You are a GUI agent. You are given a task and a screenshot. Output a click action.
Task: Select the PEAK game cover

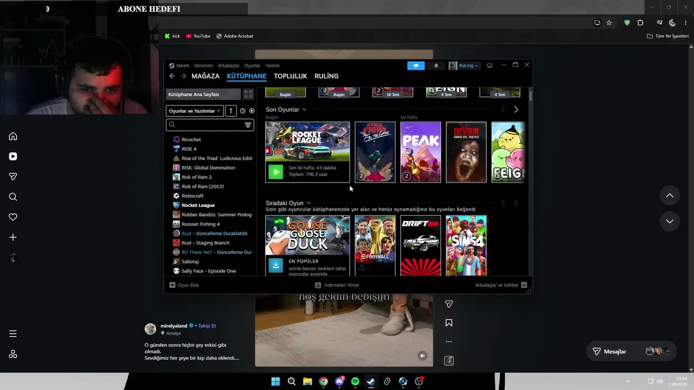point(421,152)
